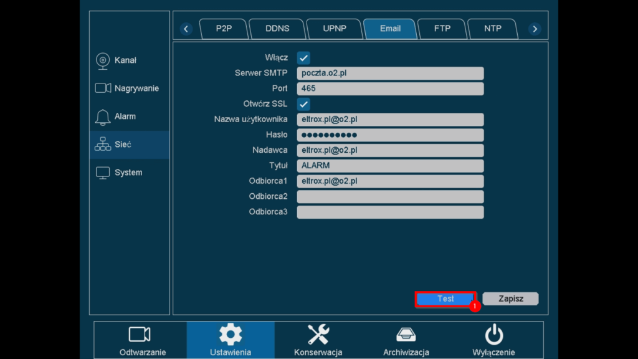638x359 pixels.
Task: Click Zapisz to save settings
Action: click(x=510, y=299)
